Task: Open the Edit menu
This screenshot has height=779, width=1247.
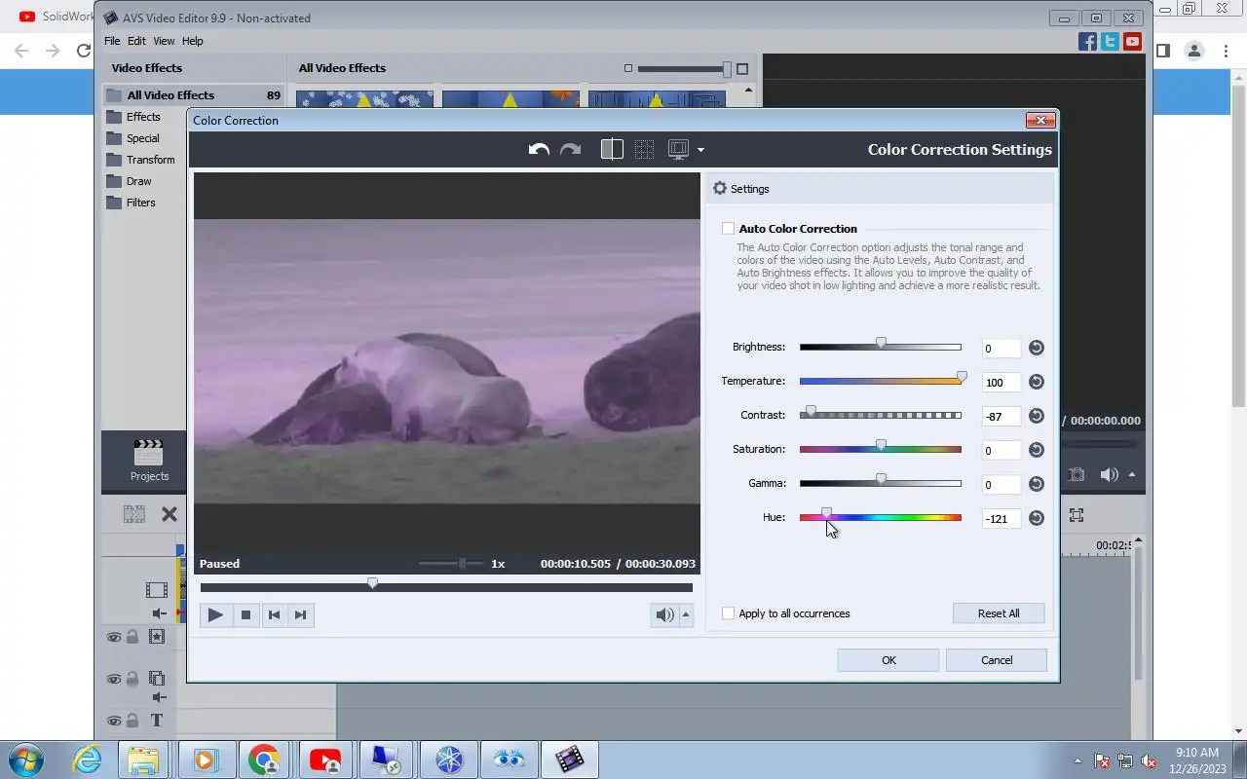Action: coord(136,41)
